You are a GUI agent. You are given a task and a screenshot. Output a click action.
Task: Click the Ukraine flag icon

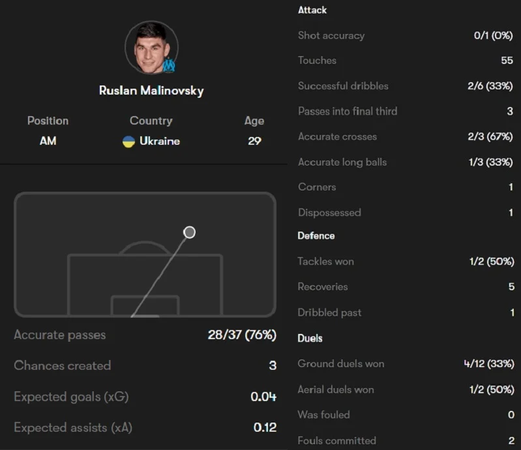coord(128,142)
